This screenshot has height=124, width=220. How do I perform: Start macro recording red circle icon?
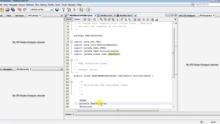[144, 19]
